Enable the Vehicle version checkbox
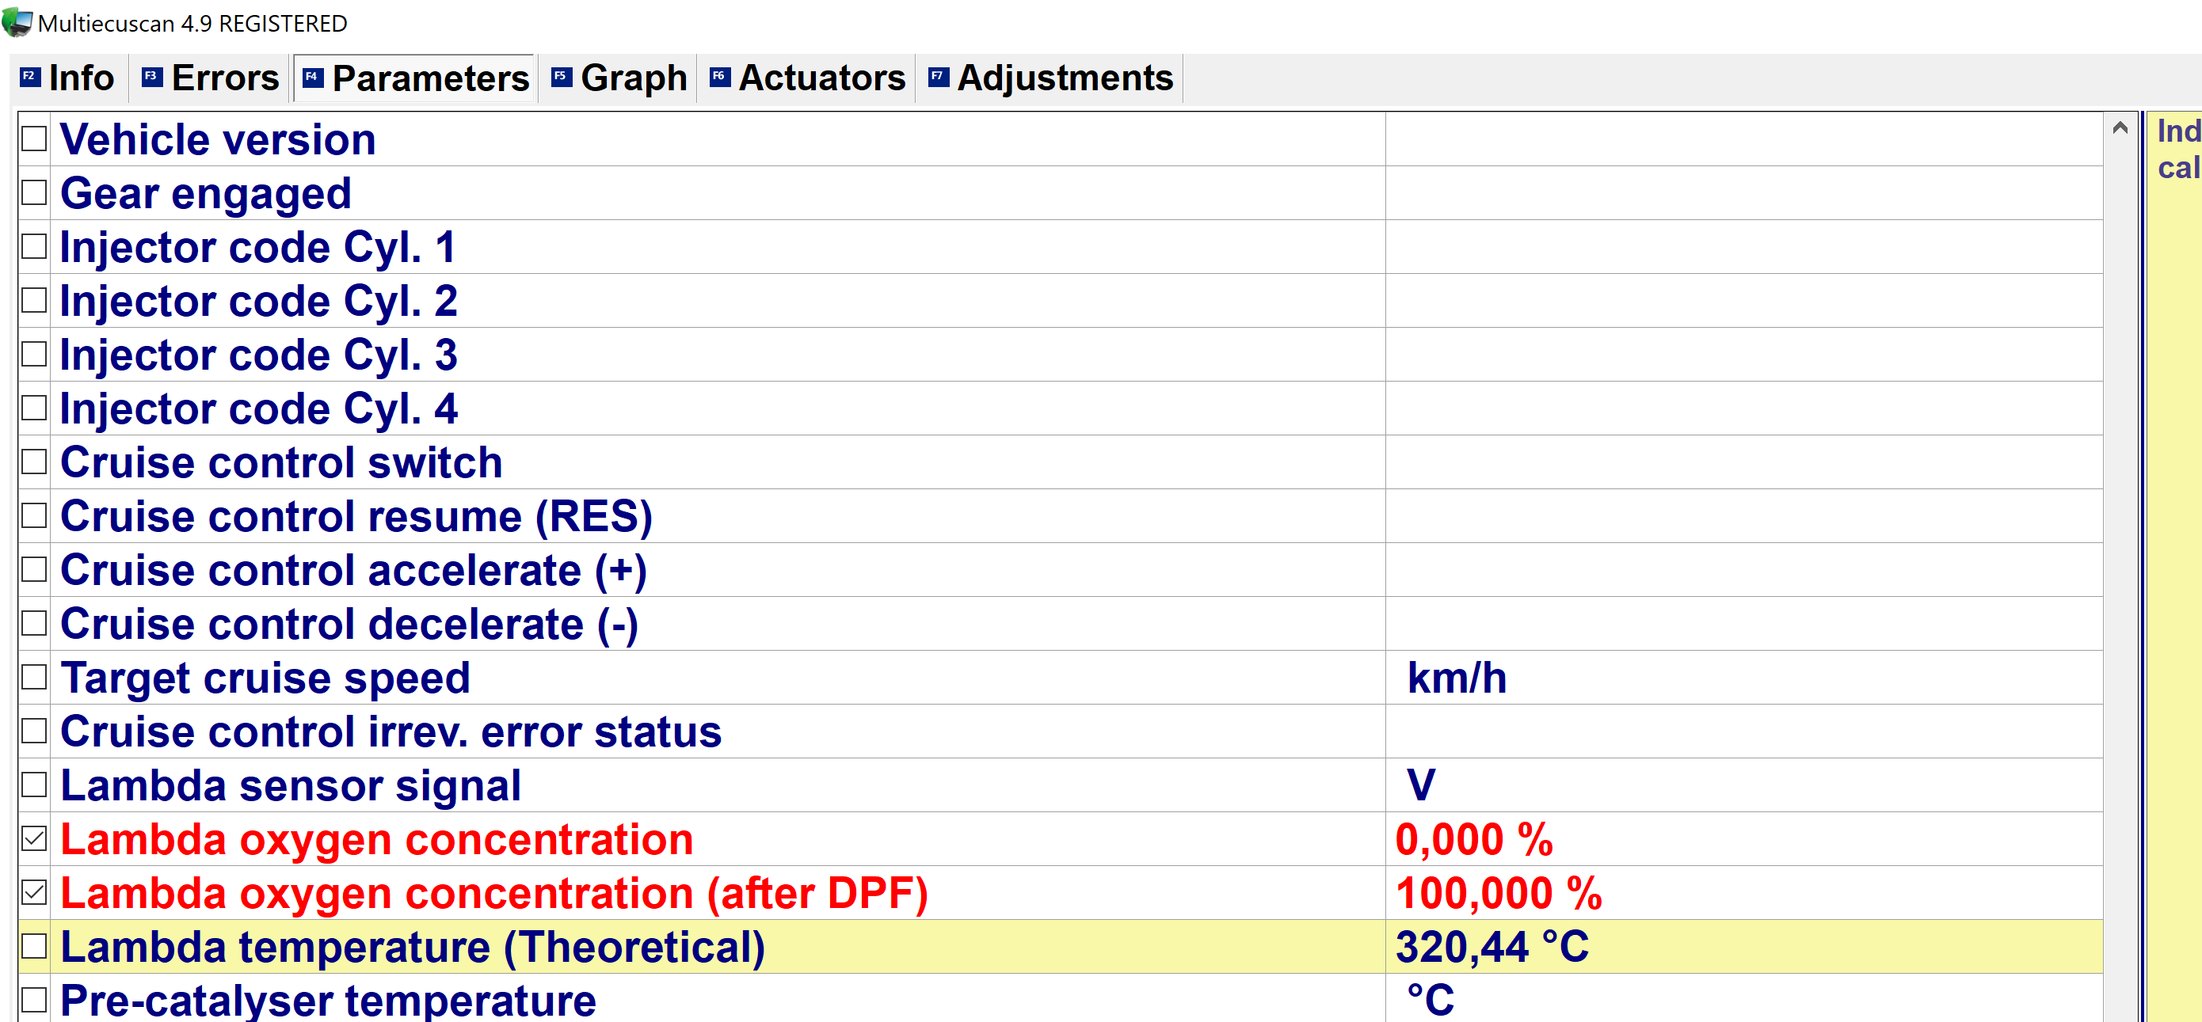Screen dimensions: 2202x1022 tap(34, 139)
